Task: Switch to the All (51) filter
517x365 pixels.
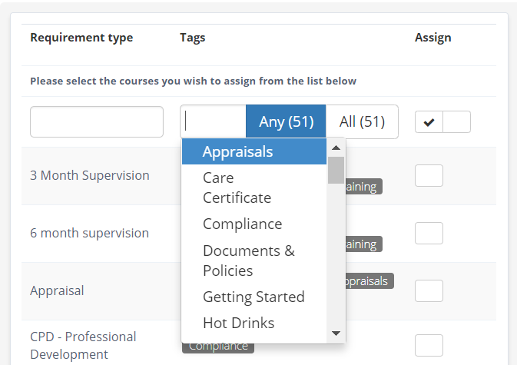Action: (362, 121)
